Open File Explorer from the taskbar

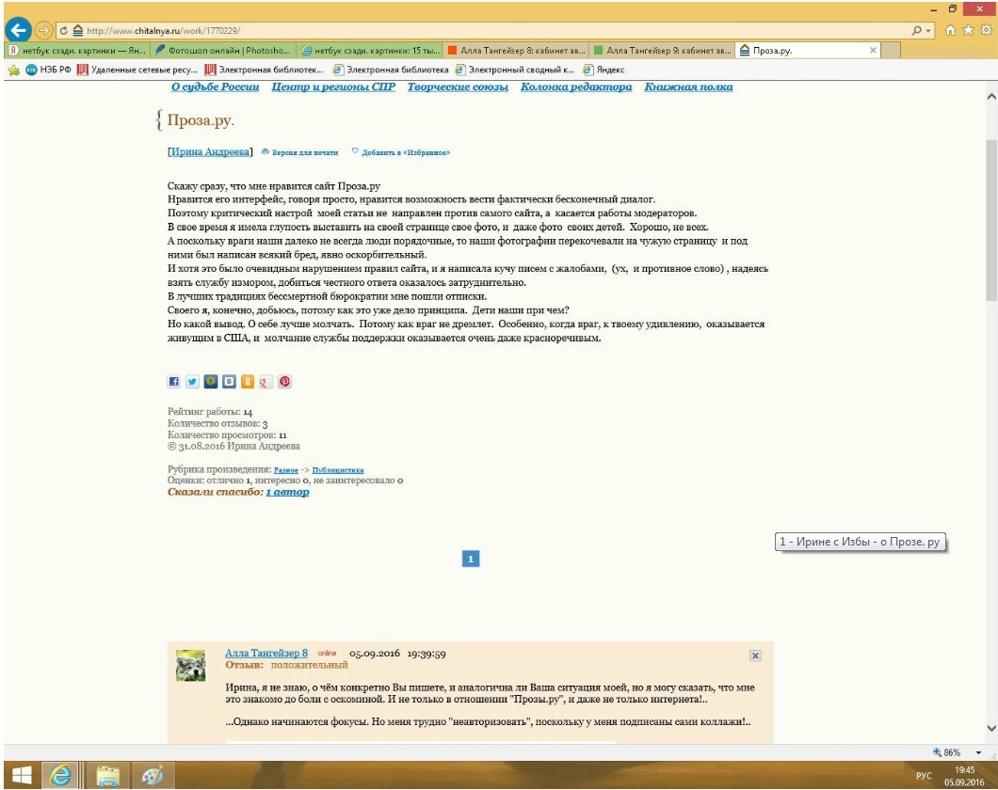coord(108,775)
